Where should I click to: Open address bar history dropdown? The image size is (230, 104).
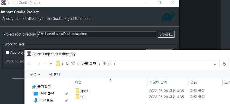click(215, 64)
